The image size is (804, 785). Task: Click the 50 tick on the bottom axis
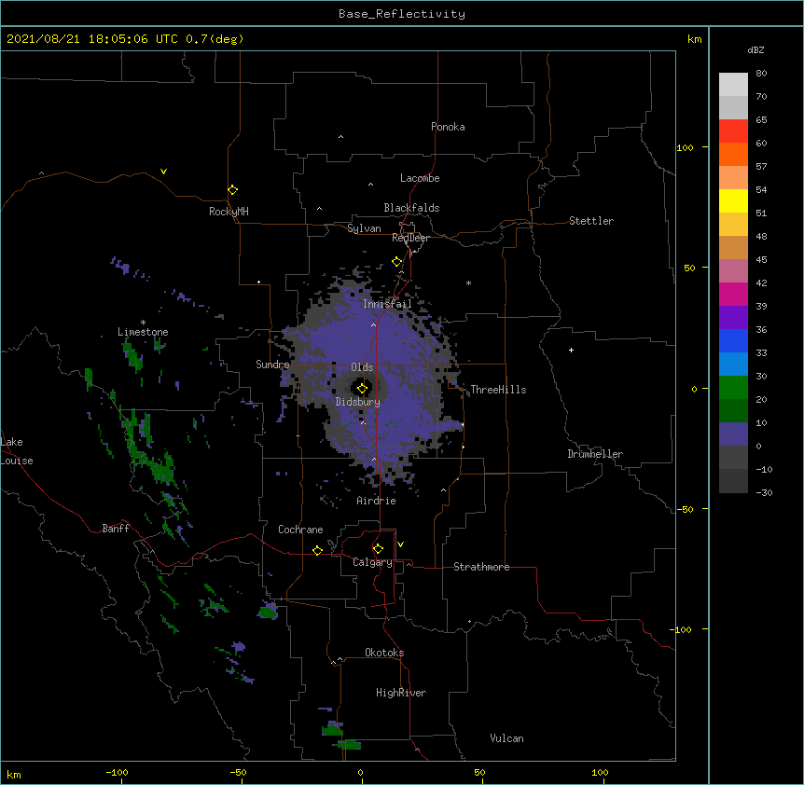[x=479, y=773]
